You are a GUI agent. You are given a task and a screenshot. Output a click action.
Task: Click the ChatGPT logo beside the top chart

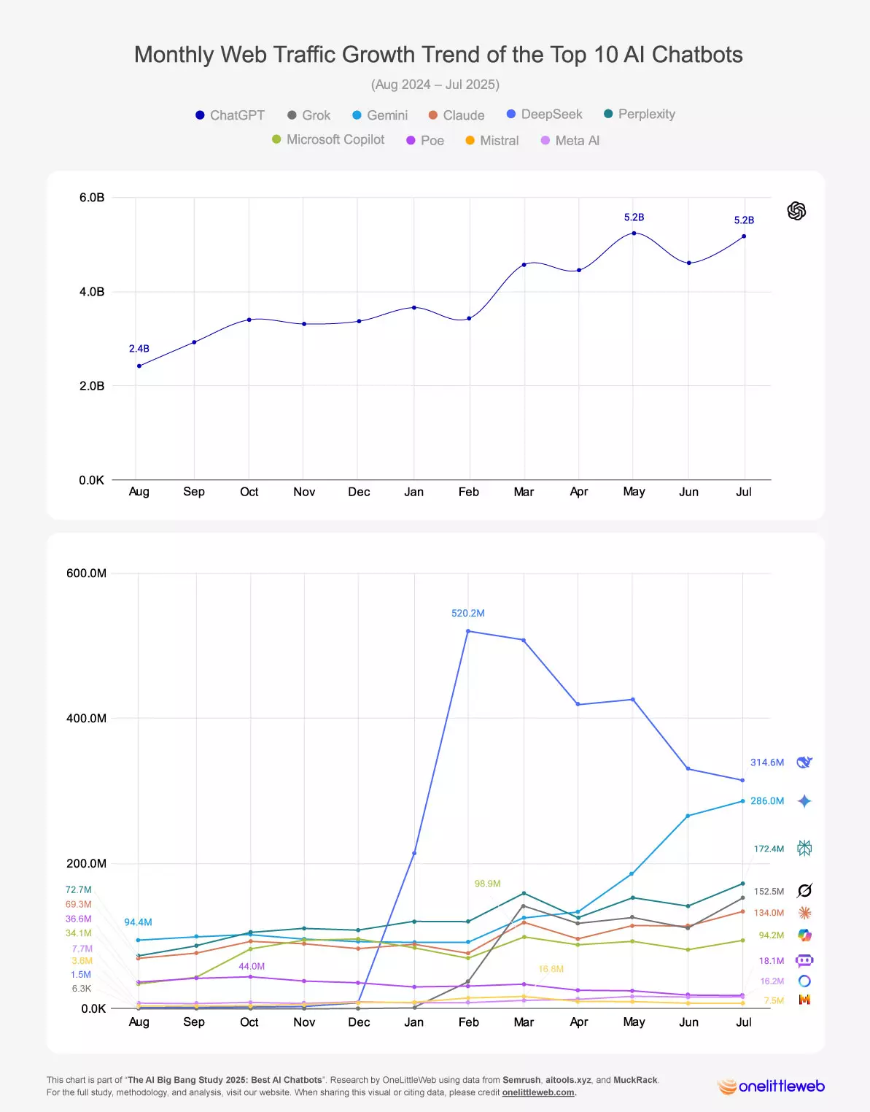point(796,211)
